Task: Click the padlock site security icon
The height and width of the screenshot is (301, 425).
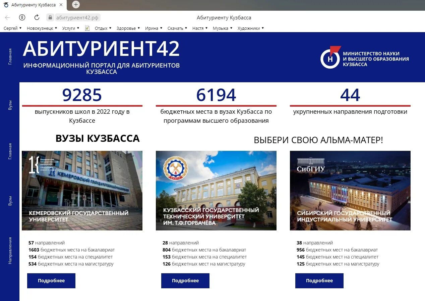Action: [50, 17]
